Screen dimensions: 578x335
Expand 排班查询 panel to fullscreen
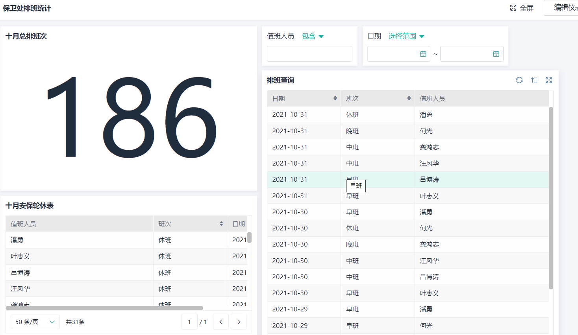coord(549,80)
